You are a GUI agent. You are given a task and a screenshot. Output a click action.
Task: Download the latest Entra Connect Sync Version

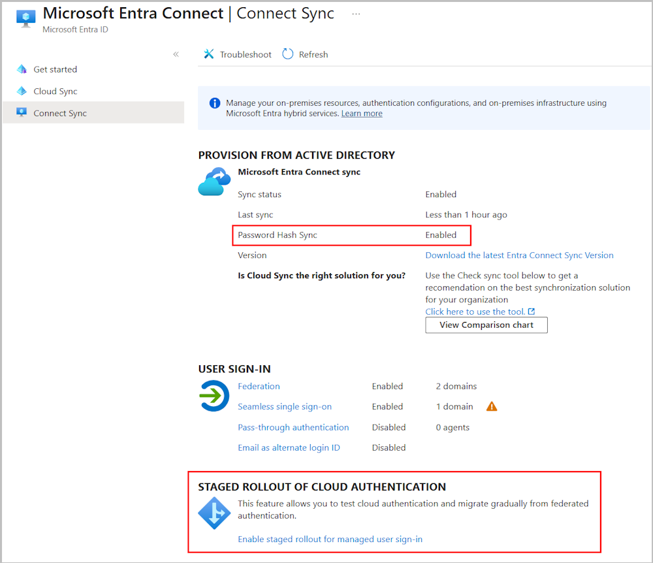click(519, 255)
